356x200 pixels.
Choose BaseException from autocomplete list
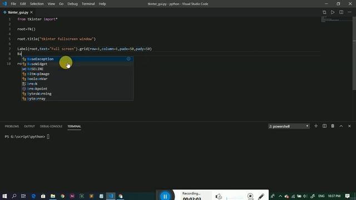point(77,59)
